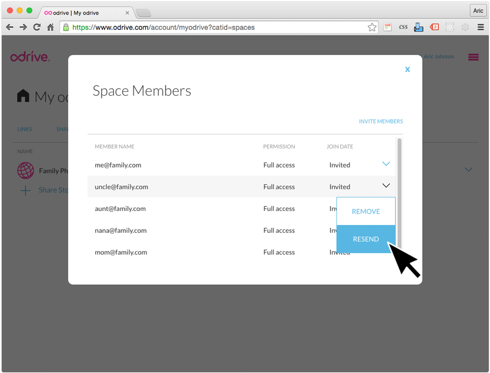The height and width of the screenshot is (373, 490).
Task: Select the uncle@family.com member row
Action: (242, 186)
